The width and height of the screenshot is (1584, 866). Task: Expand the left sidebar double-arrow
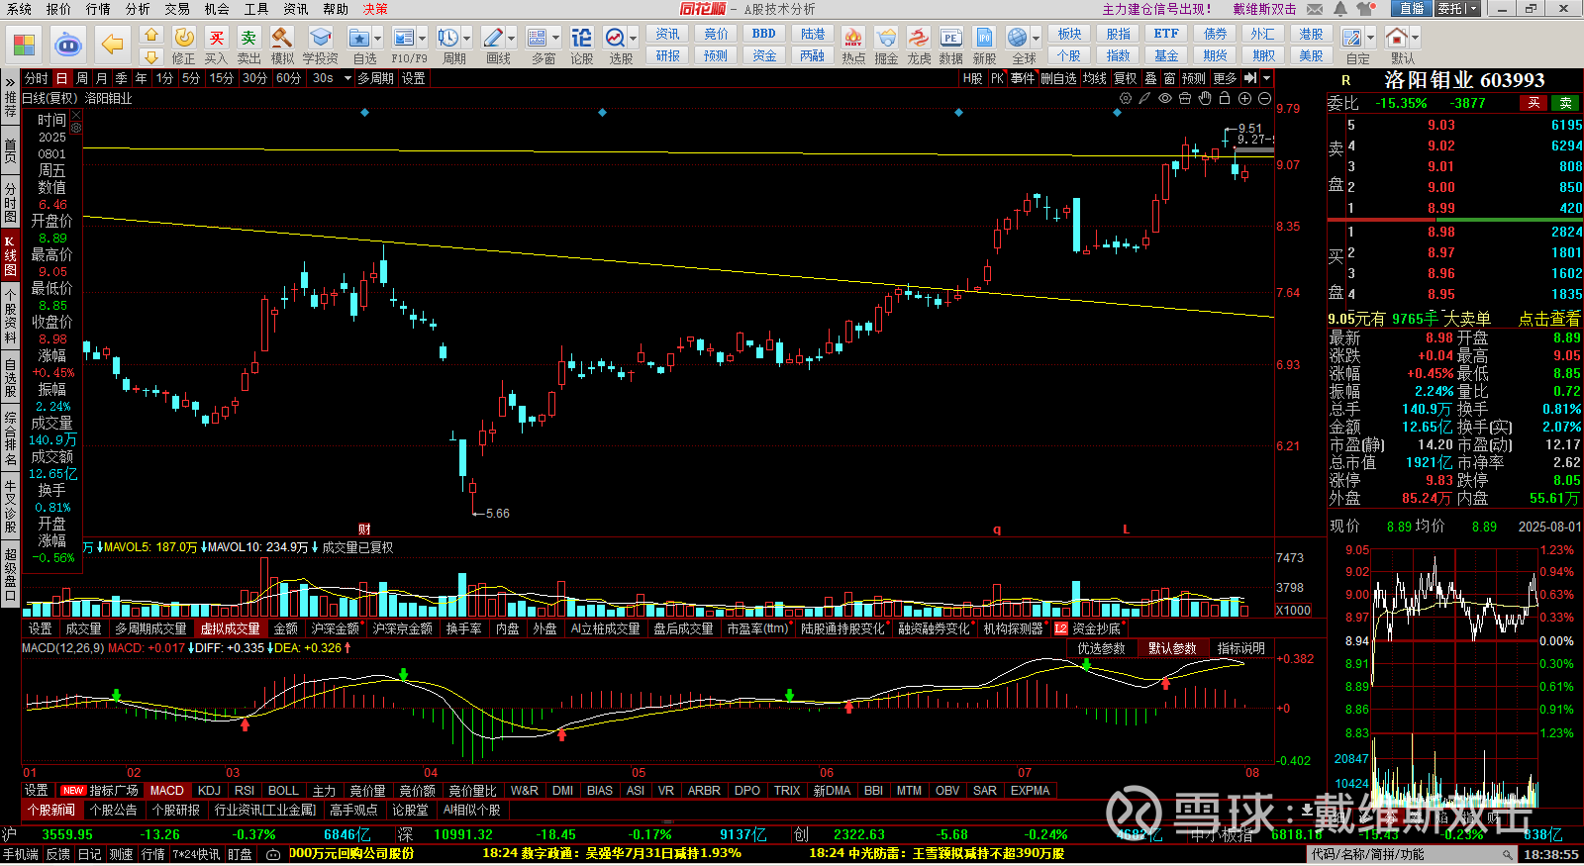(x=10, y=81)
